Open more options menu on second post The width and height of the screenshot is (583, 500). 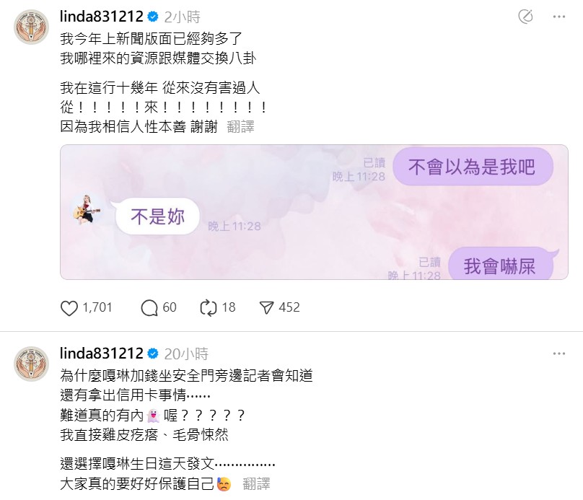click(559, 354)
